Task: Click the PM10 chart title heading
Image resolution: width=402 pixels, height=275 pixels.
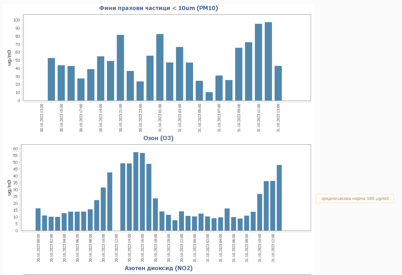Action: 158,8
